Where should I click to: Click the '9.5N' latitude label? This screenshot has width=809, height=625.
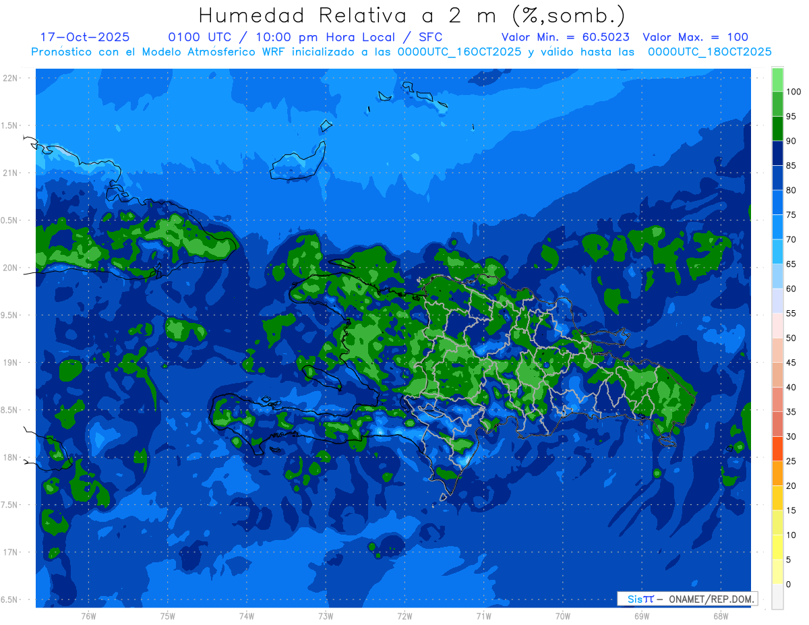[x=9, y=315]
